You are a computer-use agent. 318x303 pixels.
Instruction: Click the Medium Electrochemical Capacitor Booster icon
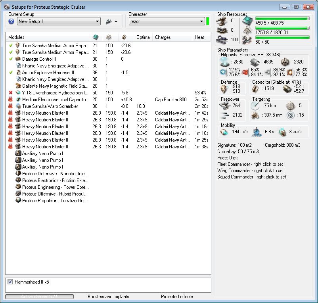point(18,100)
